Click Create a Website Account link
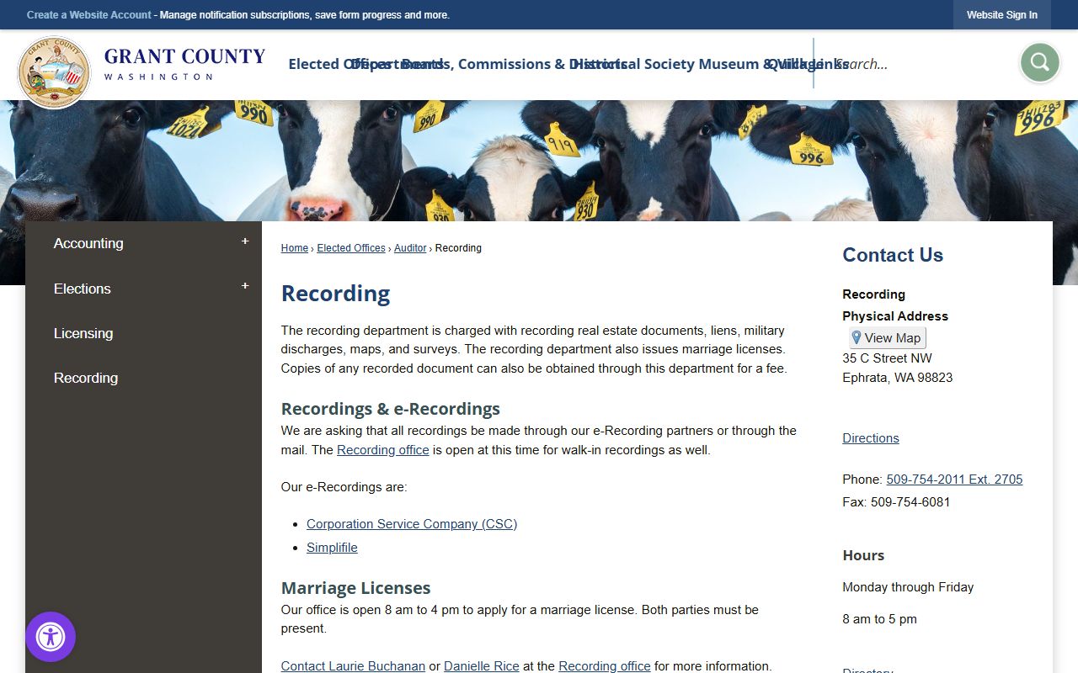The height and width of the screenshot is (673, 1078). pos(89,15)
